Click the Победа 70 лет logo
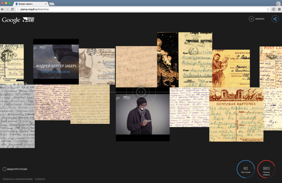Screen dimensions: 282x183 coord(29,20)
